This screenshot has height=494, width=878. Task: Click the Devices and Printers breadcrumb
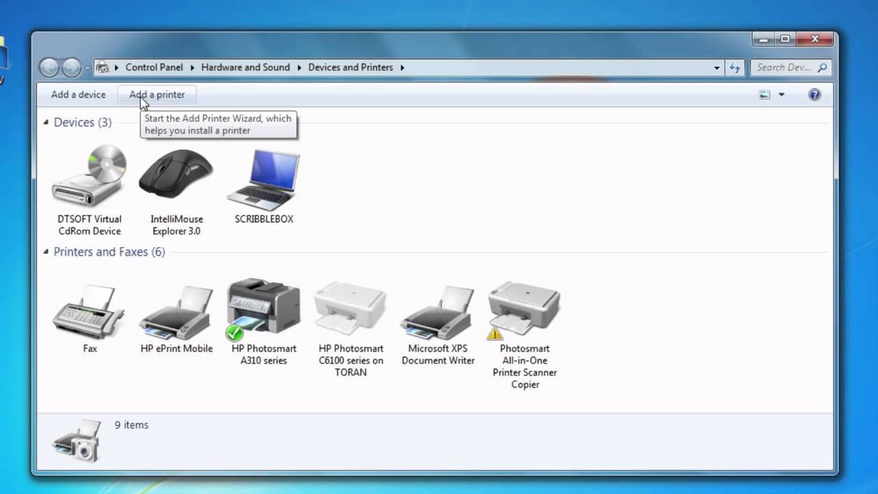click(351, 67)
